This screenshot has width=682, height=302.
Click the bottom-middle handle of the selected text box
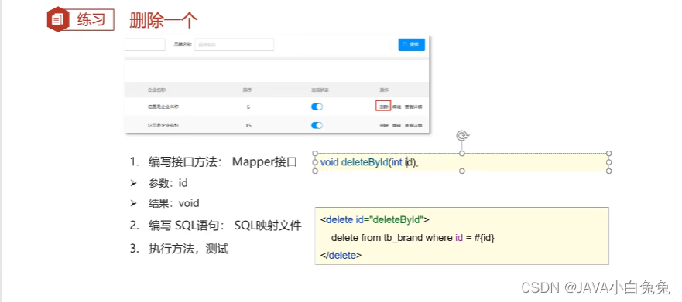(462, 171)
